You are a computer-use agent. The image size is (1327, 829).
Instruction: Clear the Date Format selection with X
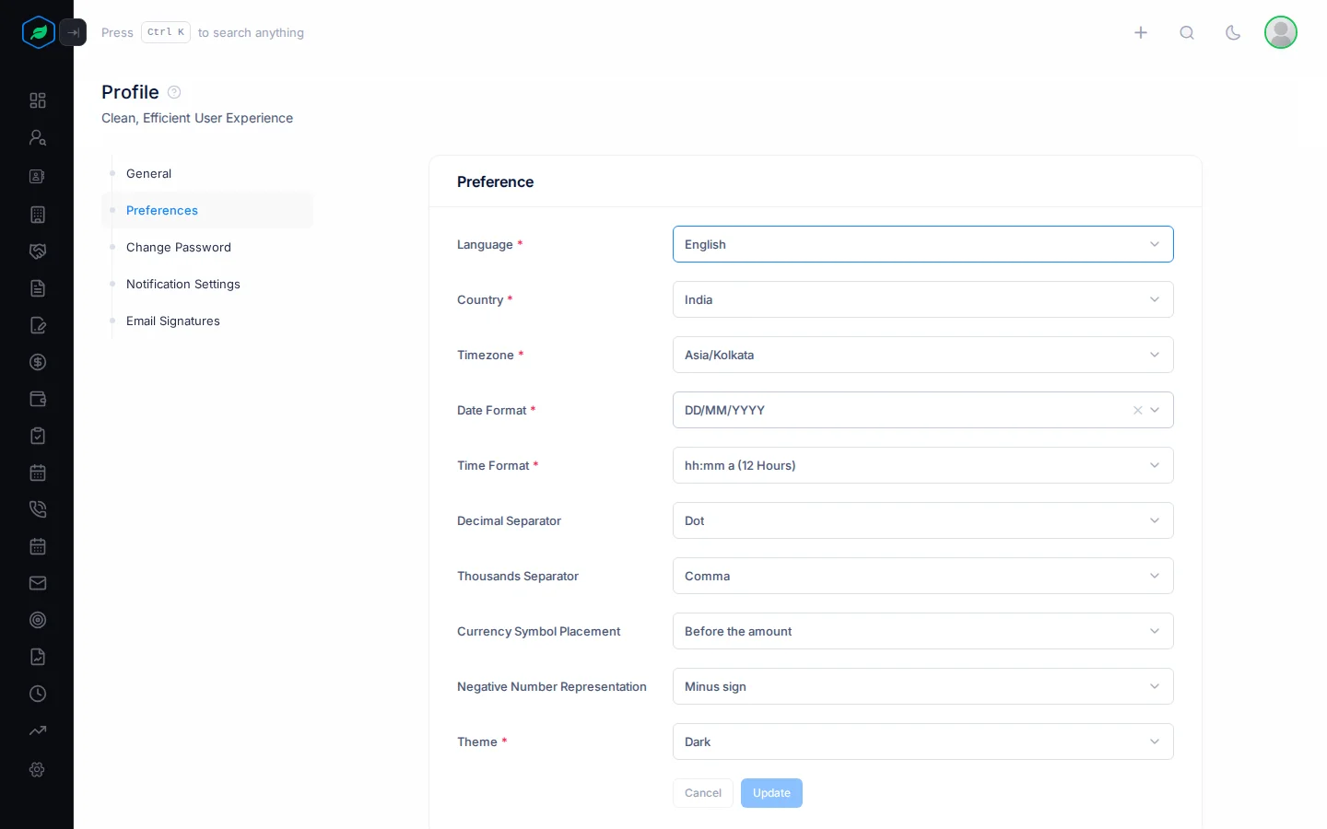tap(1138, 410)
